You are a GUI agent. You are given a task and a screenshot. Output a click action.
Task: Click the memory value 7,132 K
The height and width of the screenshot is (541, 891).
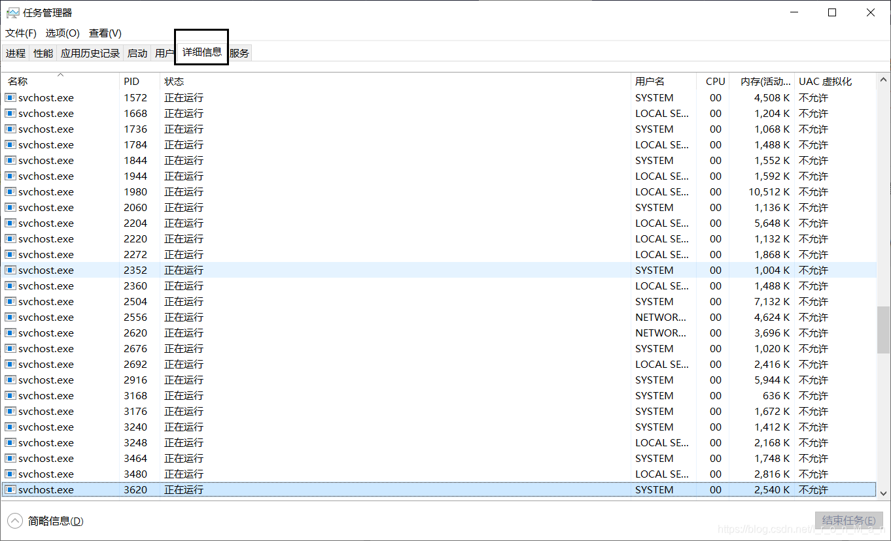(772, 301)
